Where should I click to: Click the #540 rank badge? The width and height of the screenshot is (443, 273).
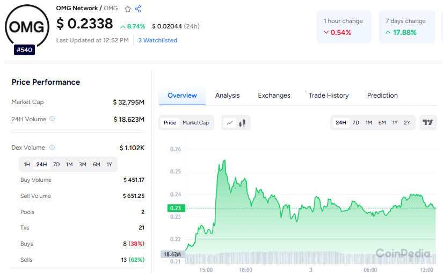[x=24, y=50]
